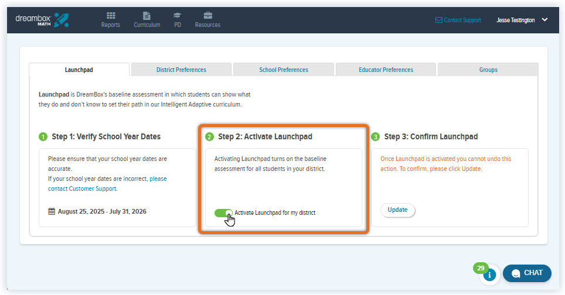Go to the Groups tab
The width and height of the screenshot is (565, 295).
pos(488,70)
